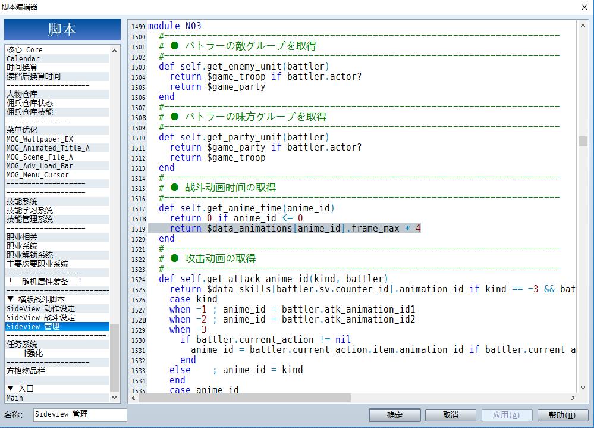Click the code editor horizontal scrollbar thumb
This screenshot has height=428, width=594.
[x=245, y=398]
